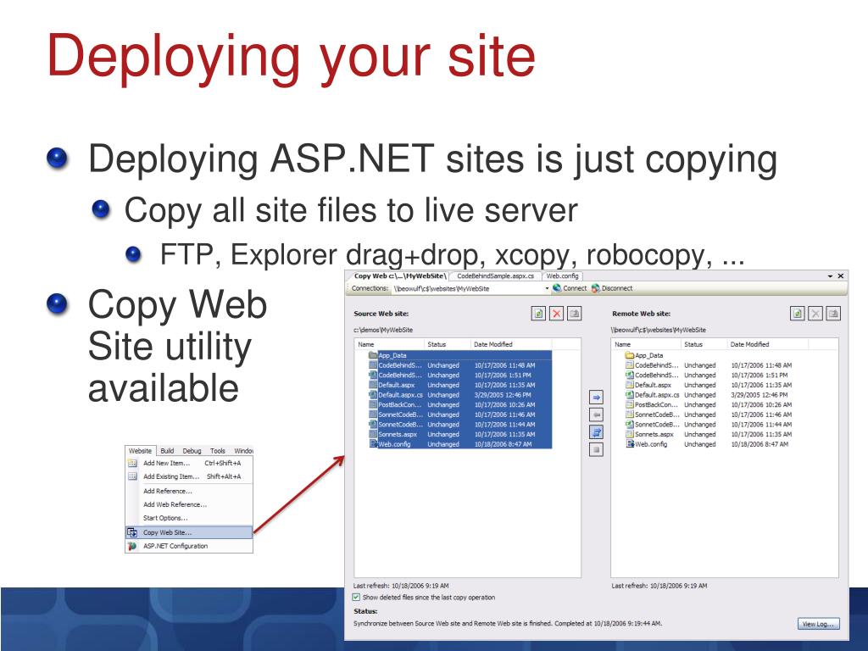Choose Start Options menu entry
This screenshot has height=651, width=868.
pos(189,518)
